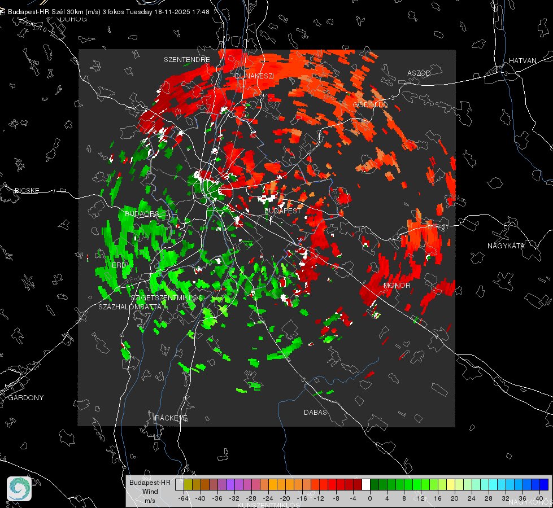
Task: Click the 16 value on legend scale
Action: coord(438,498)
